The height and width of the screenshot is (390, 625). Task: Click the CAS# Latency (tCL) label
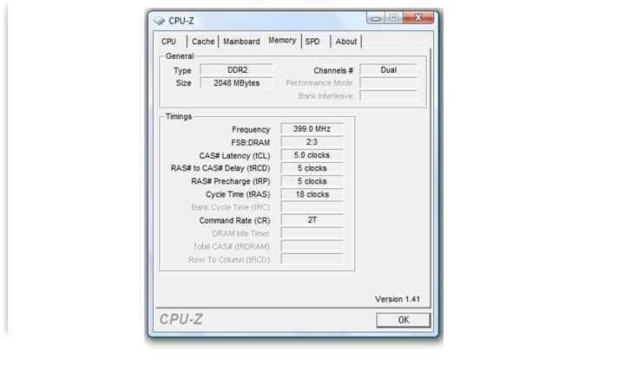[x=234, y=156]
